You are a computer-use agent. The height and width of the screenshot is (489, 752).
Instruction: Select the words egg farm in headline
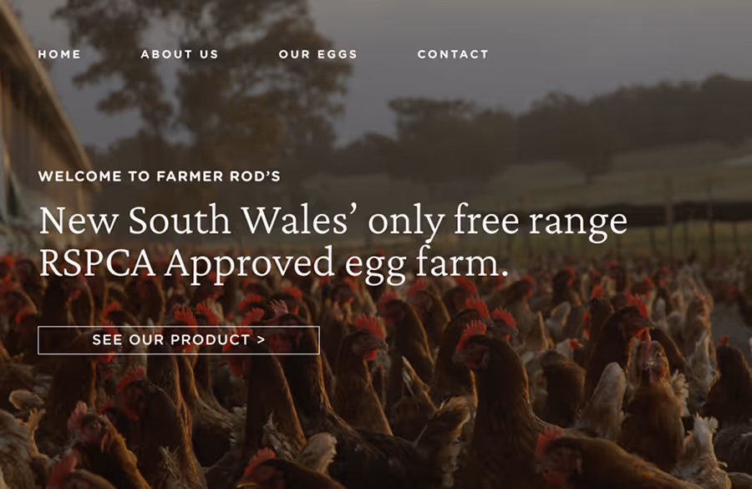pyautogui.click(x=426, y=265)
